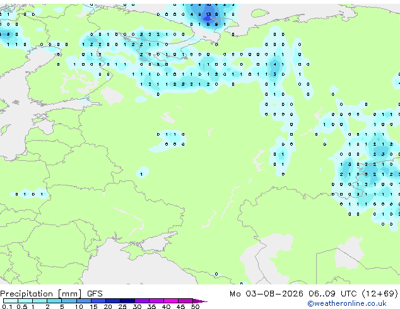Viewport: 400px width, 309px height.
Task: Click the '20' legend scale label
Action: (108, 306)
